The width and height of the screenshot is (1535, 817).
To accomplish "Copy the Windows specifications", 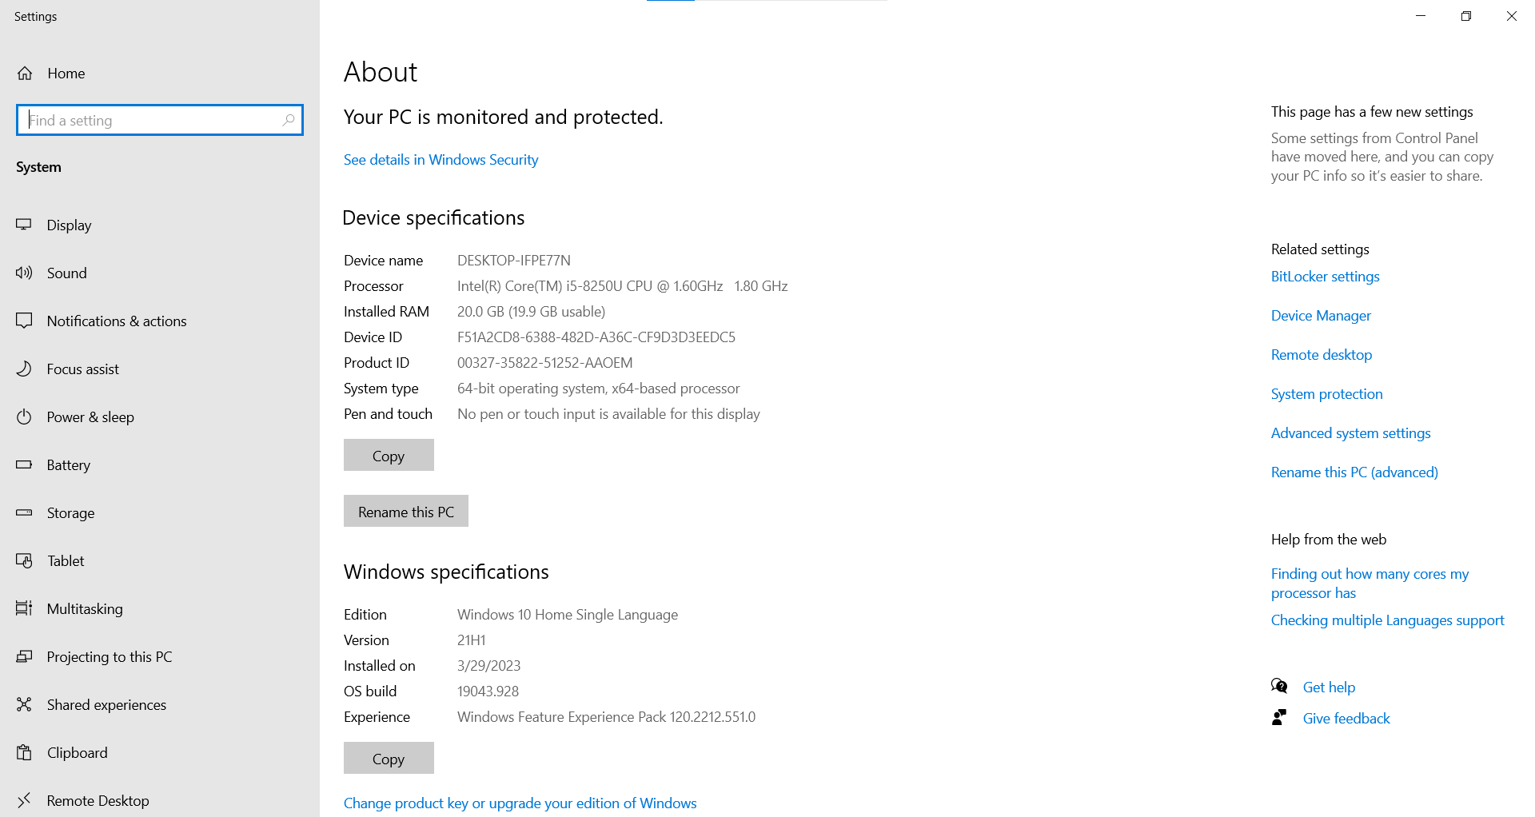I will tap(389, 759).
